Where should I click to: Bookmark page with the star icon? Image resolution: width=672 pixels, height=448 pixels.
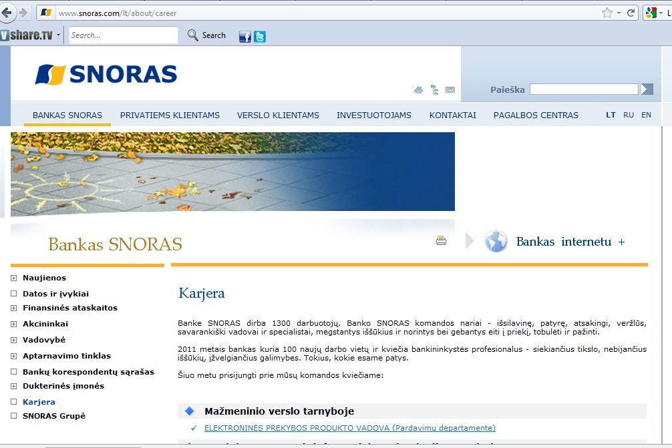click(x=607, y=13)
